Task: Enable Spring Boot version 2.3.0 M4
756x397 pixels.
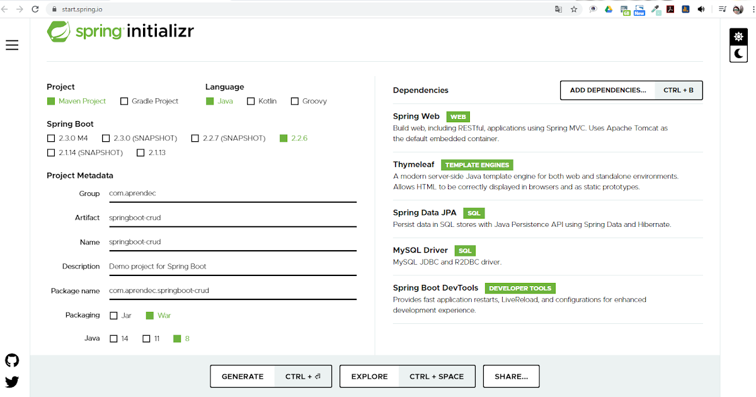Action: tap(50, 138)
